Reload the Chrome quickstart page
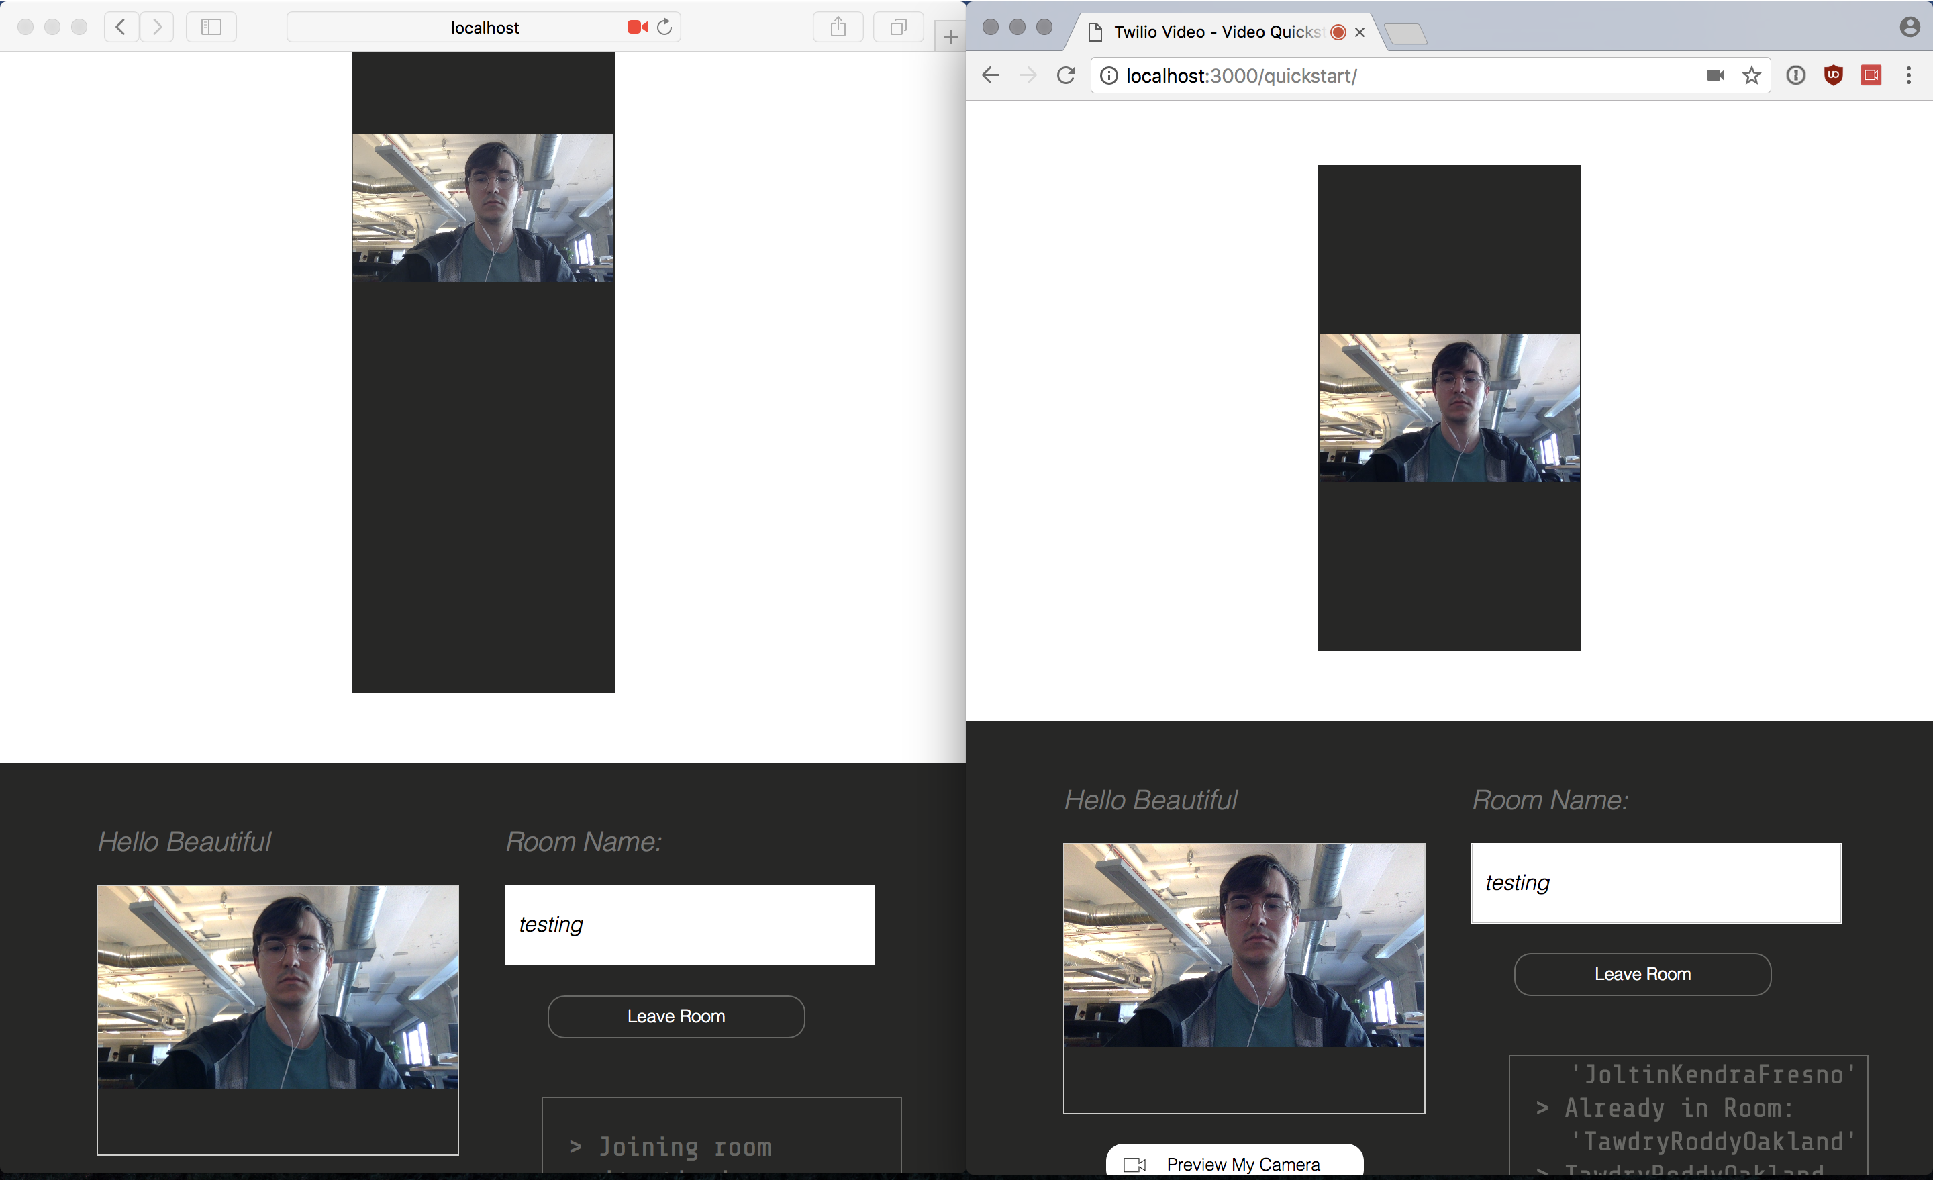Image resolution: width=1933 pixels, height=1180 pixels. point(1065,75)
